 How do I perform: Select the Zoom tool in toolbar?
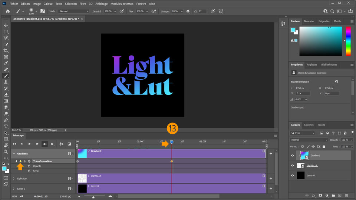tap(6, 151)
